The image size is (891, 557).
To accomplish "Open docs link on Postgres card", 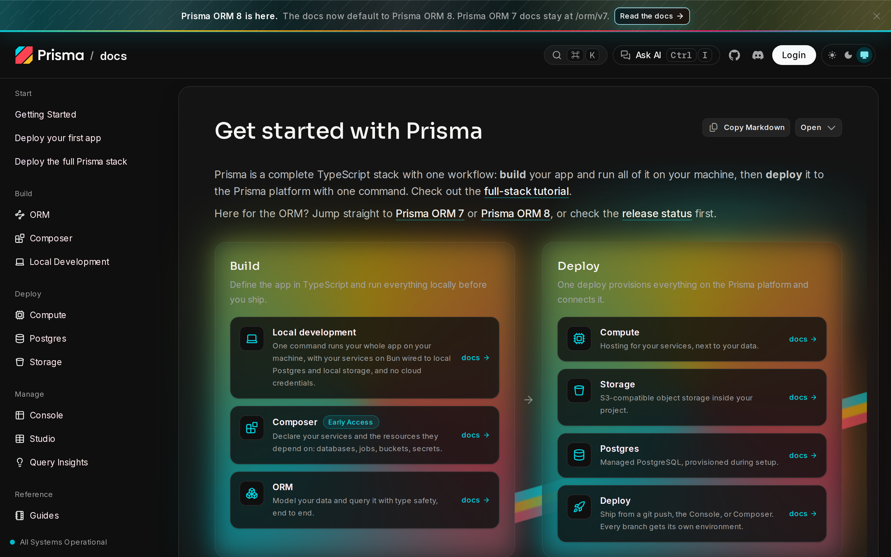I will point(803,455).
